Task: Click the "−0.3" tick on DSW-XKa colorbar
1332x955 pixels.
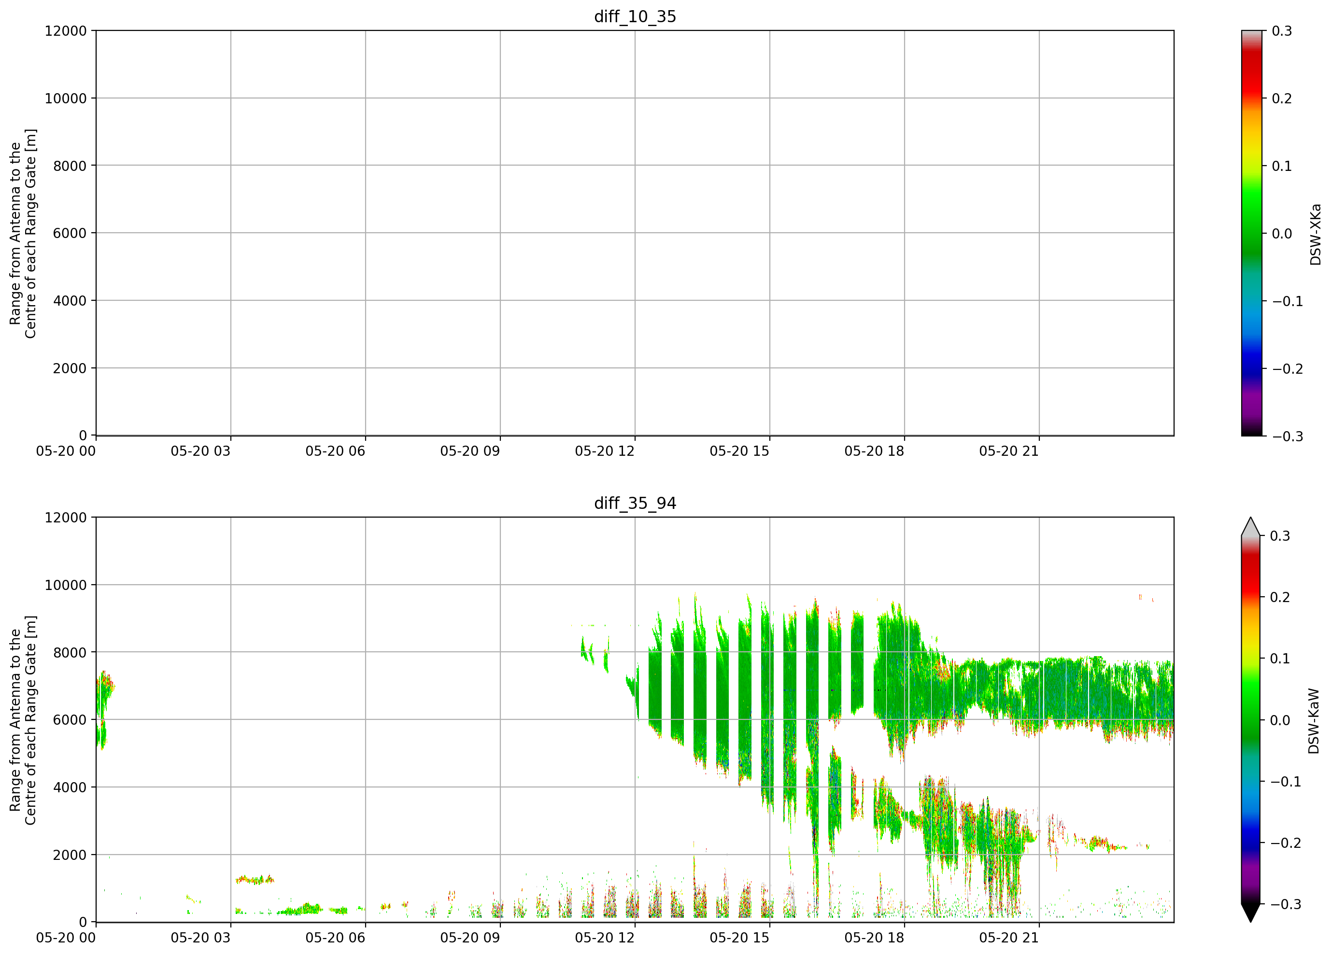Action: tap(1288, 436)
